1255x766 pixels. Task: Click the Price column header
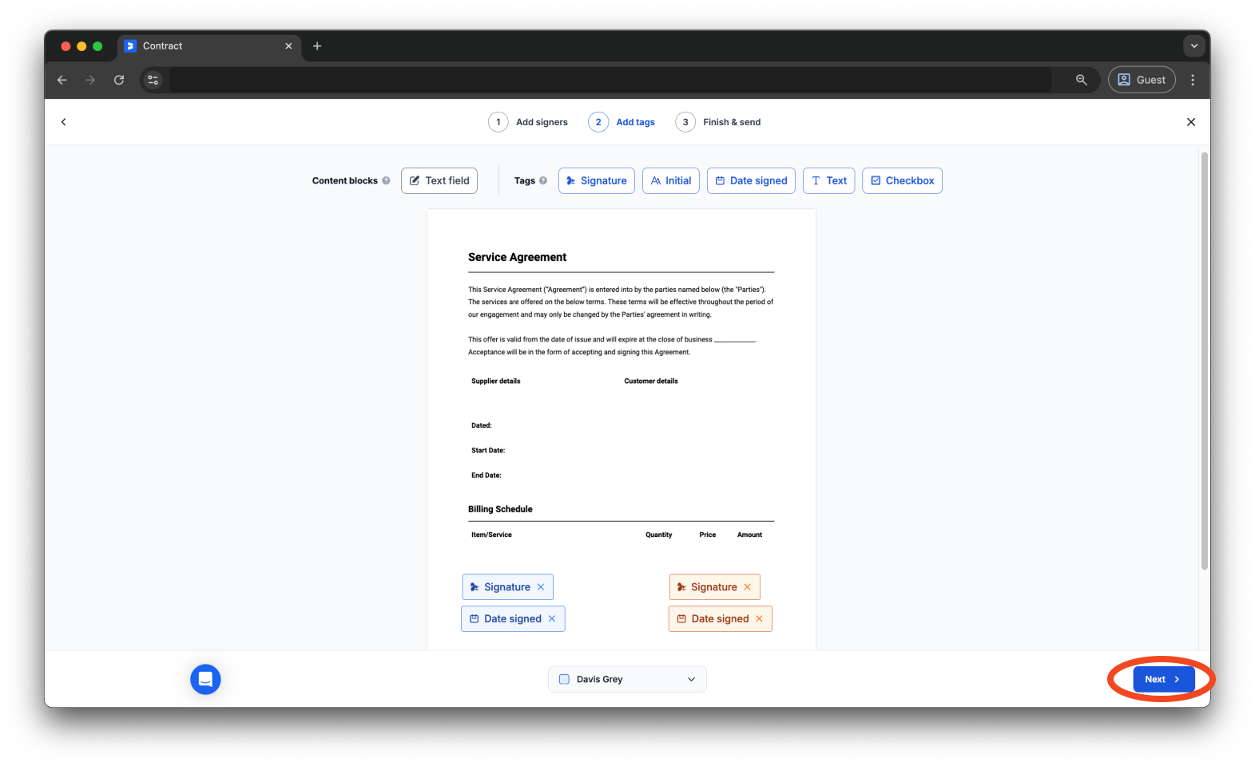pyautogui.click(x=708, y=535)
